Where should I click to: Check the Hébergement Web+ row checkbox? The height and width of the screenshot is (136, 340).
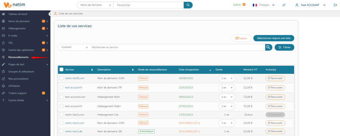point(61,106)
